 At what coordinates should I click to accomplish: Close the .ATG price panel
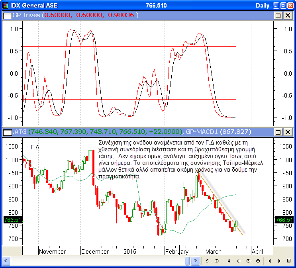click(288, 132)
